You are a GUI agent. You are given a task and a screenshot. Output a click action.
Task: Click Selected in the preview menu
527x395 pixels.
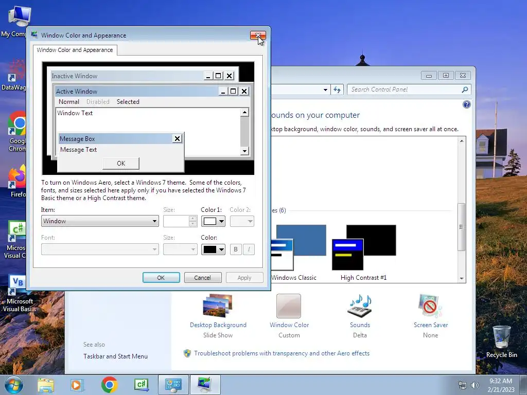coord(128,102)
